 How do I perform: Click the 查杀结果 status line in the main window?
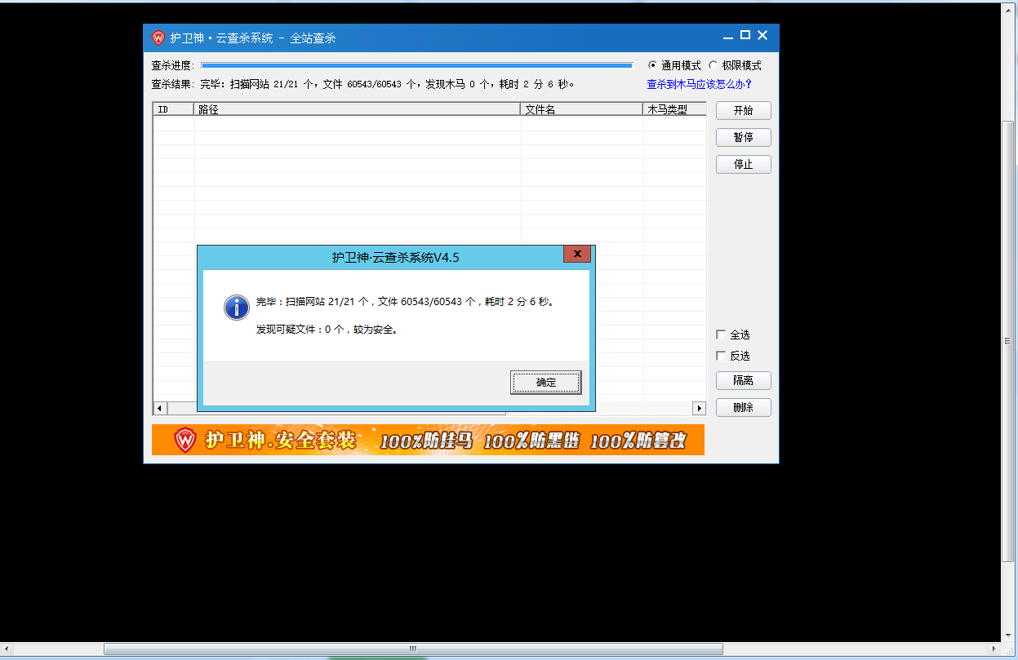click(363, 84)
